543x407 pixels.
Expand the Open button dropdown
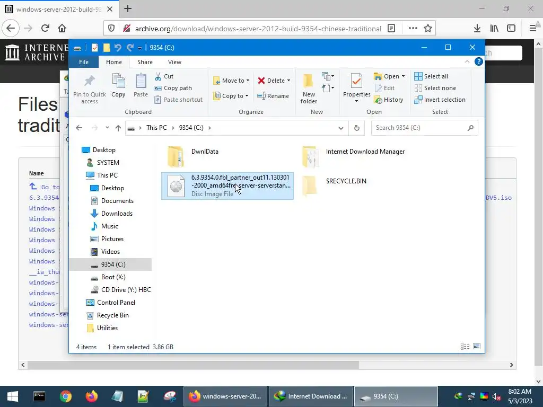tap(403, 76)
